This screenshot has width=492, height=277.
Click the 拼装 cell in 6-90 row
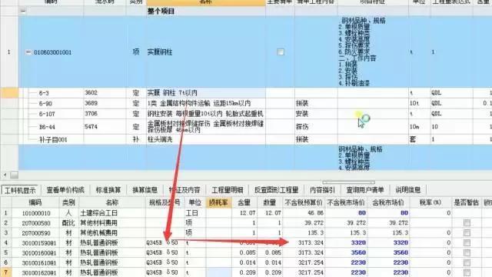click(316, 103)
